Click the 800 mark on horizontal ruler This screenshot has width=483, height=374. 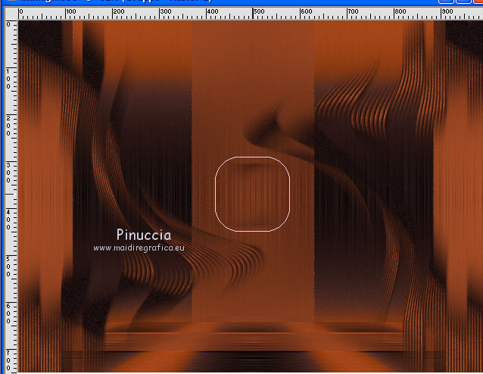click(400, 11)
